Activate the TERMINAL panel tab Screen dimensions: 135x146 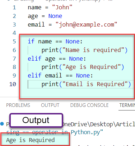(x=127, y=105)
